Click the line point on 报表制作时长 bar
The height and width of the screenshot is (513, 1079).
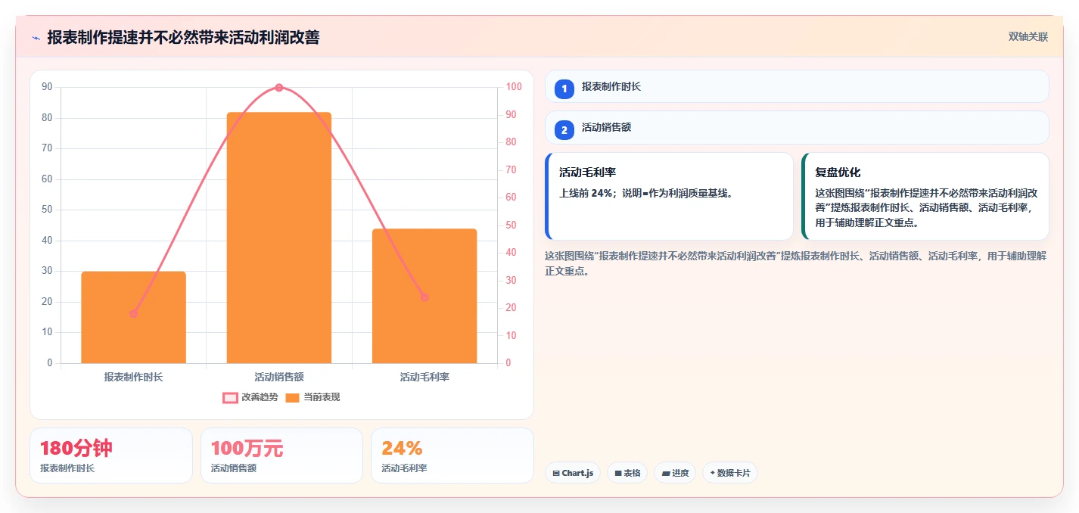coord(133,313)
